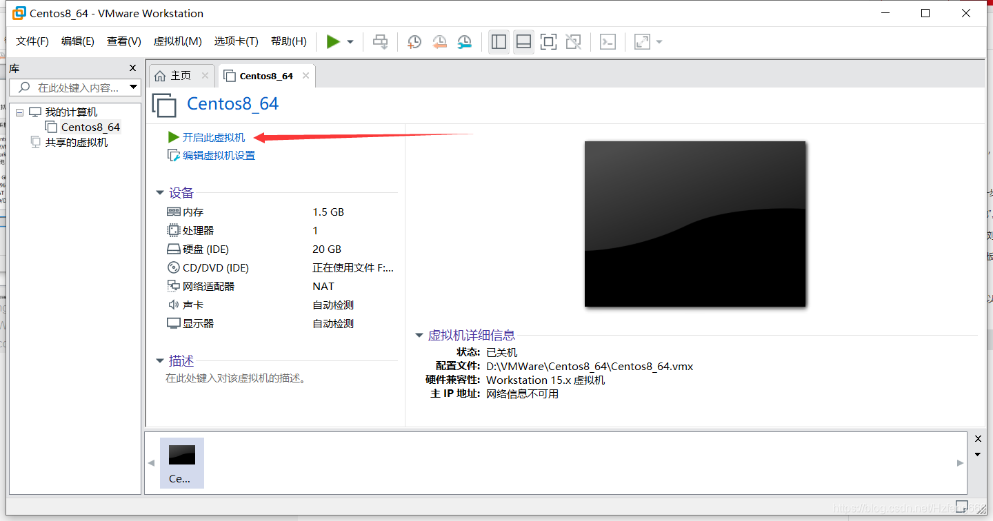Close the 主页 tab
The height and width of the screenshot is (521, 993).
point(205,75)
